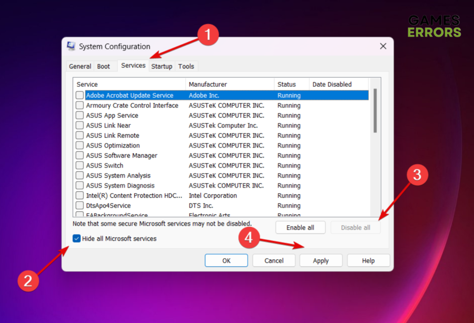The image size is (474, 323).
Task: Open the Boot tab
Action: click(104, 66)
